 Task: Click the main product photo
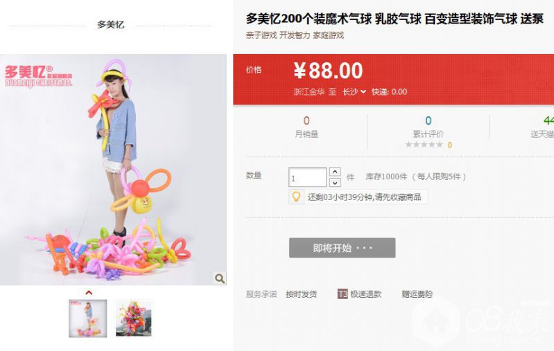[113, 170]
